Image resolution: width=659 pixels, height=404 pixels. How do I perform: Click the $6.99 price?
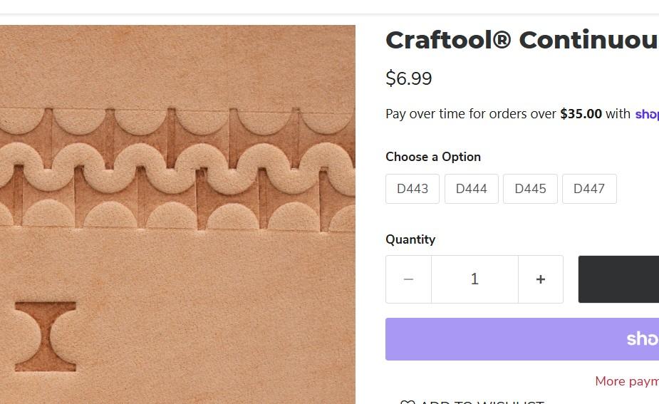409,78
